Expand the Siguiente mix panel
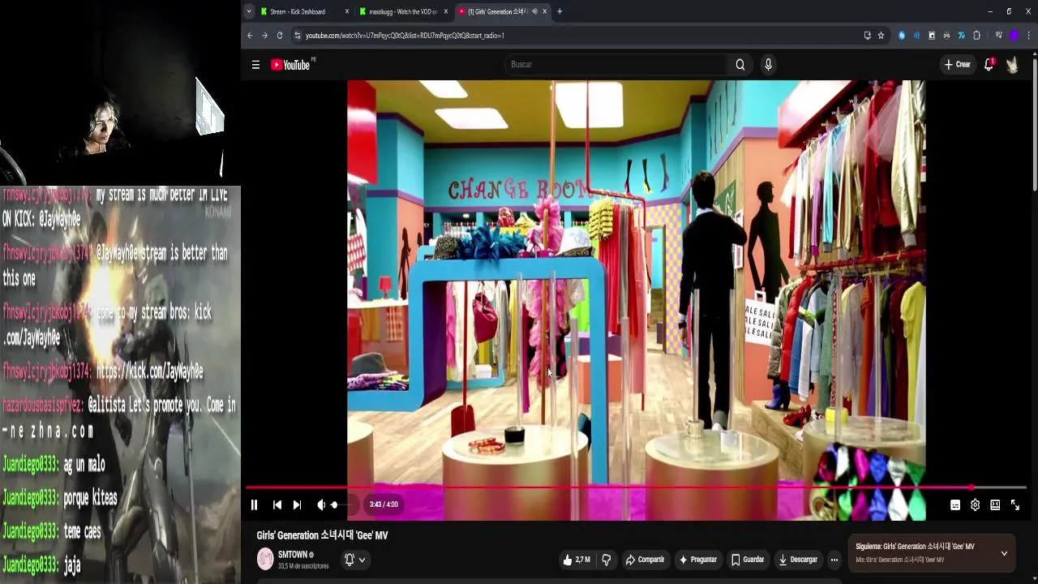 1004,553
